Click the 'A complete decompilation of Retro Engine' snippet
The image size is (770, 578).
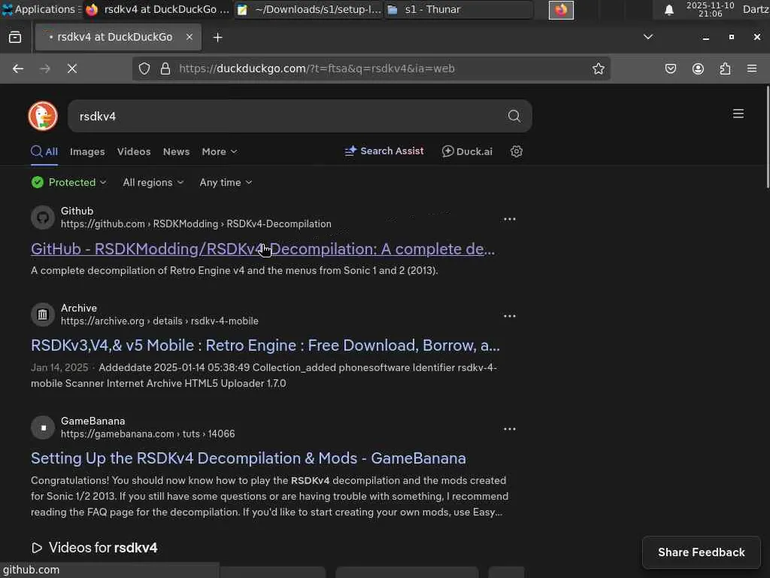pyautogui.click(x=235, y=270)
